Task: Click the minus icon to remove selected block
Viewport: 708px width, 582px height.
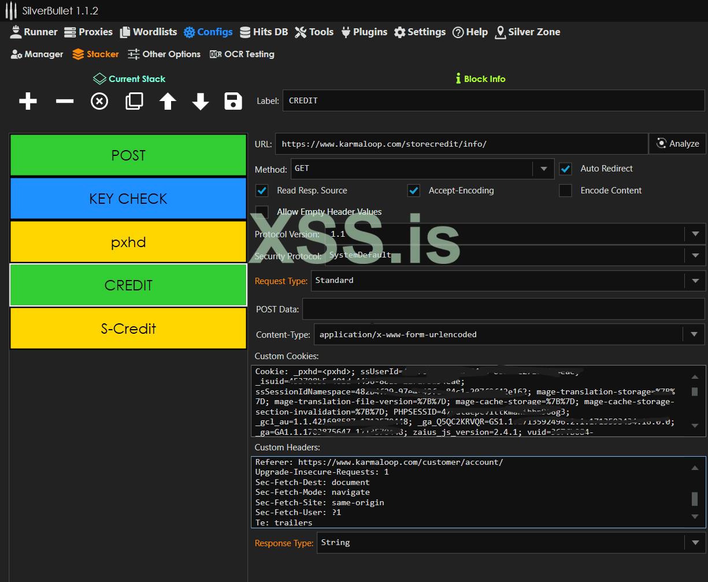Action: tap(65, 102)
